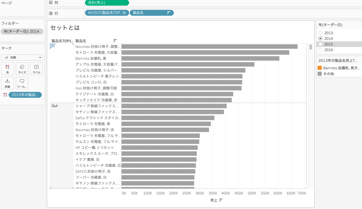
Task: Click the 製品名TOP1.. column header
Action: tap(62, 41)
